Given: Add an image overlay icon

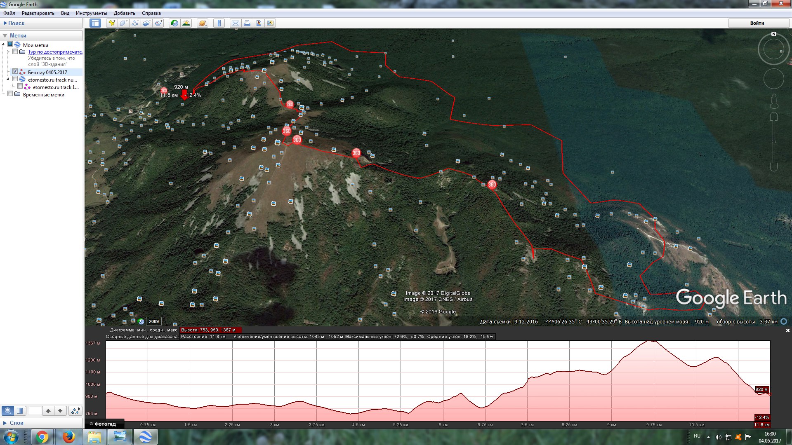Looking at the screenshot, I should point(146,23).
